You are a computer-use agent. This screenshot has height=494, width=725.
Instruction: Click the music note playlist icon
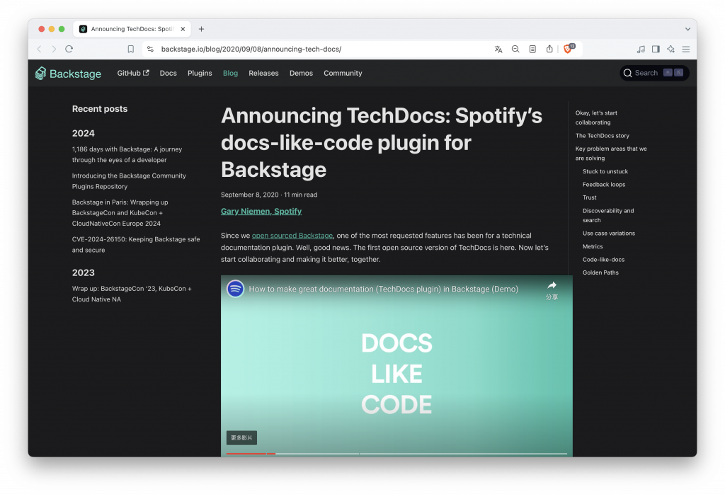pos(641,49)
